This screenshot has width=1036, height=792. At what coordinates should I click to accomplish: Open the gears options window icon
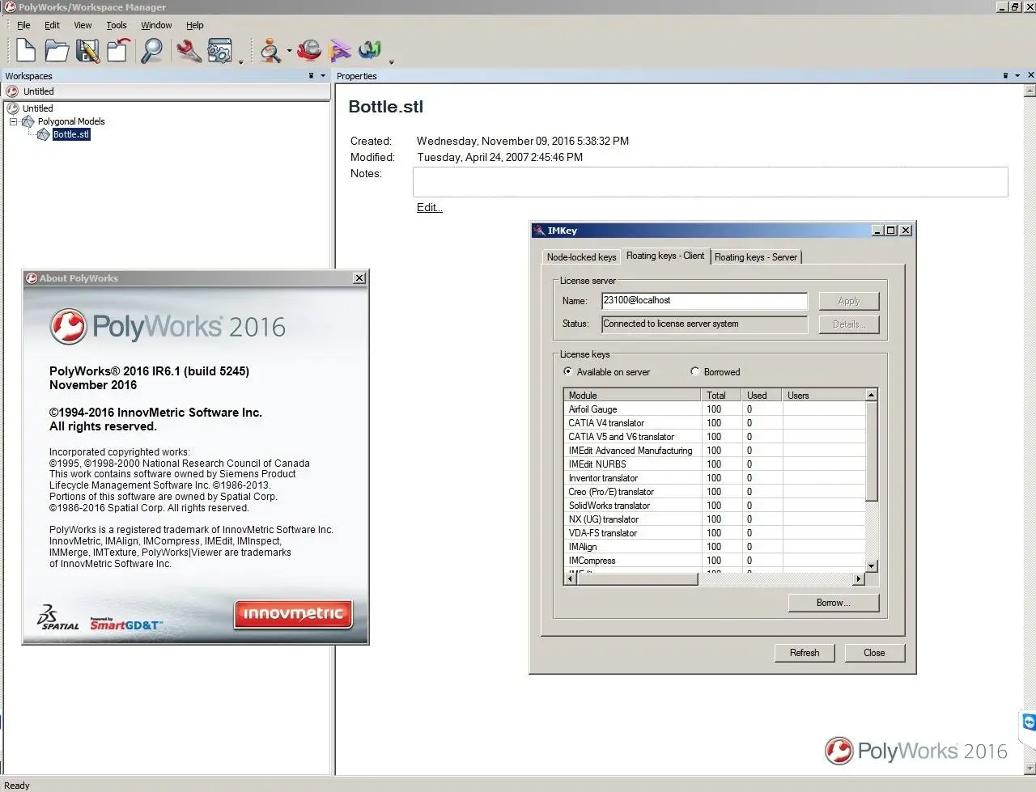pos(219,50)
